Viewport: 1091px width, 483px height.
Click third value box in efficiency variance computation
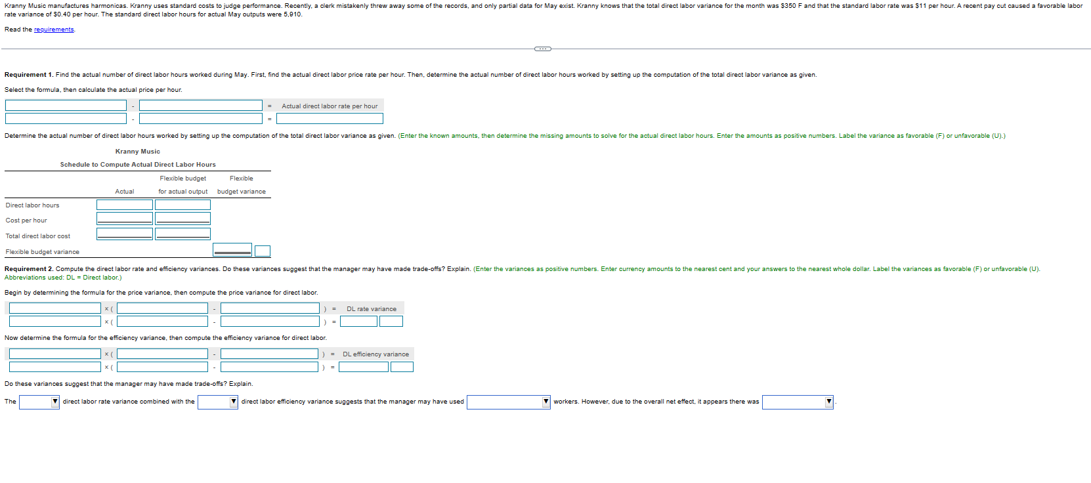pyautogui.click(x=269, y=367)
